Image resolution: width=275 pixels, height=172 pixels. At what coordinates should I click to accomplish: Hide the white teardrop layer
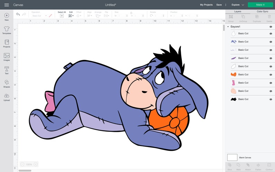(271, 34)
